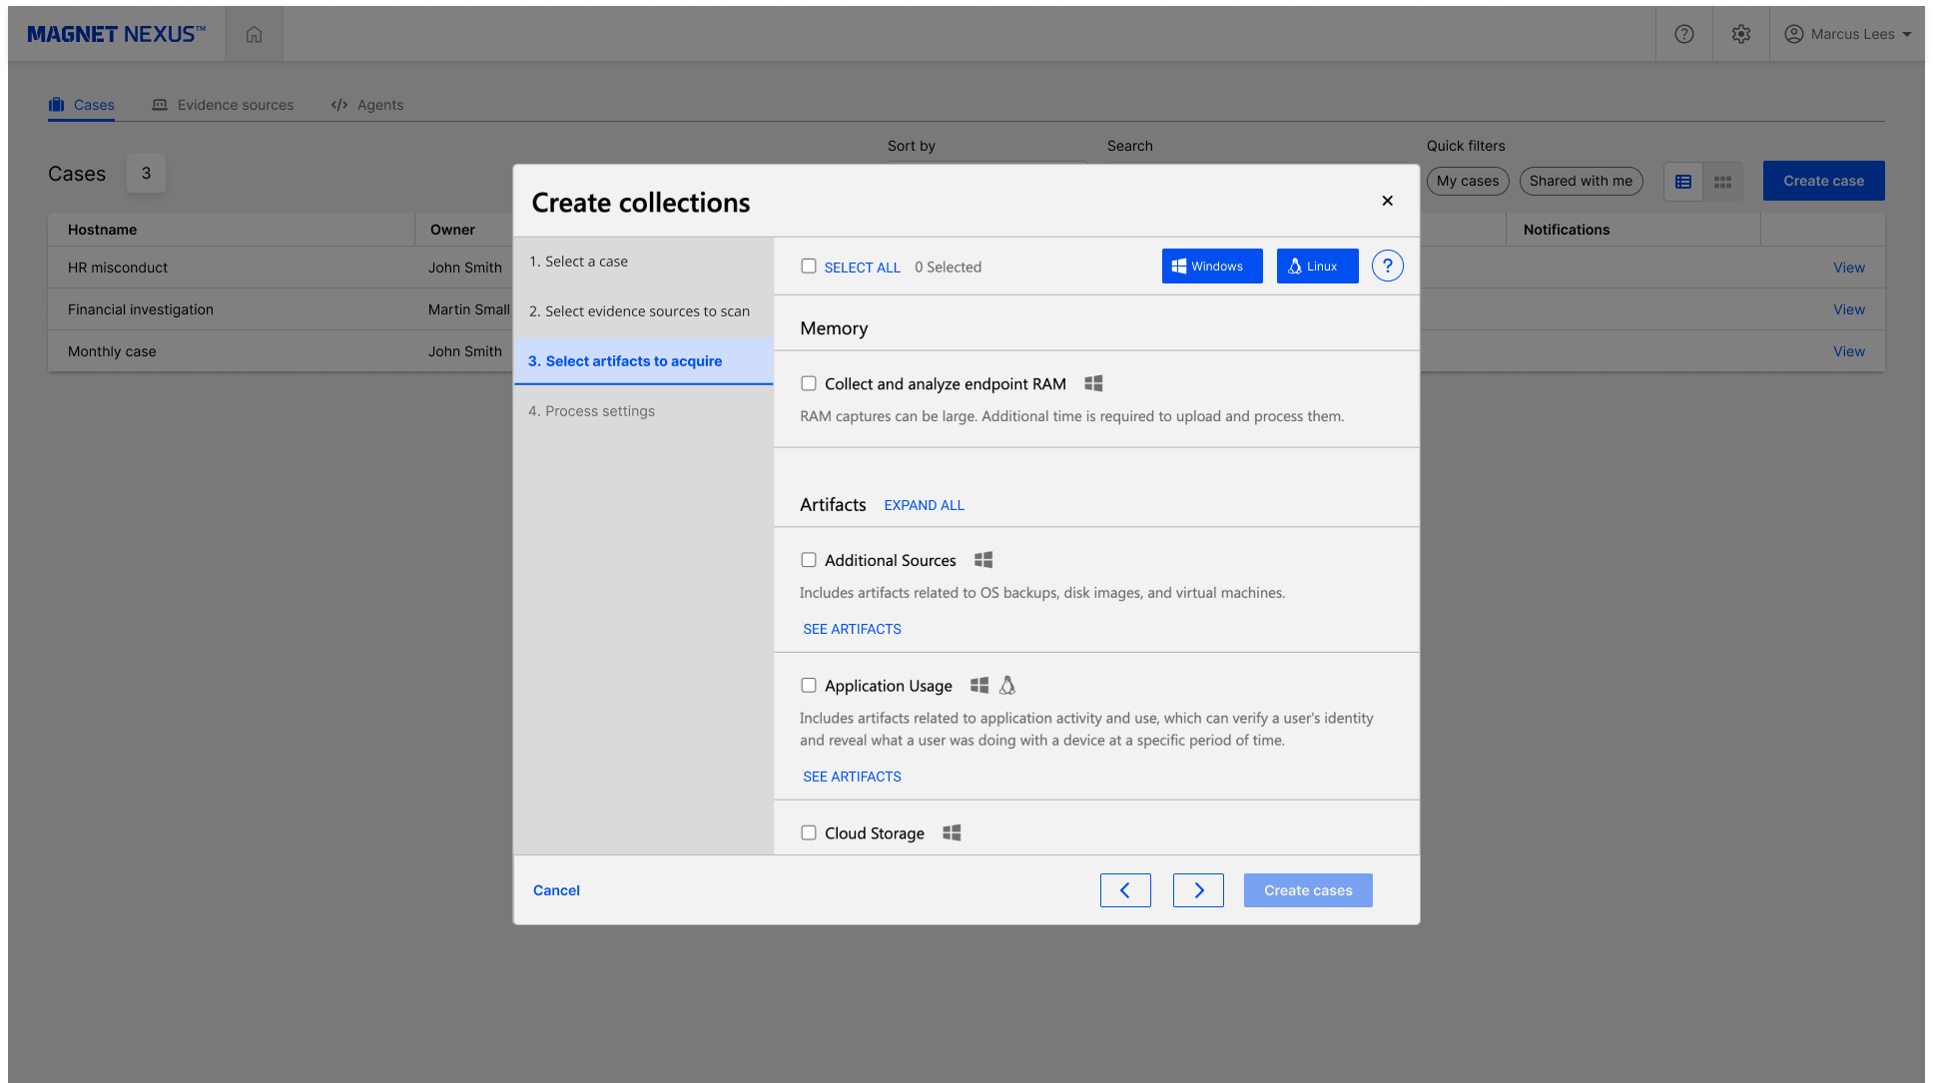1933x1083 pixels.
Task: Click the home icon next to the logo
Action: [254, 33]
